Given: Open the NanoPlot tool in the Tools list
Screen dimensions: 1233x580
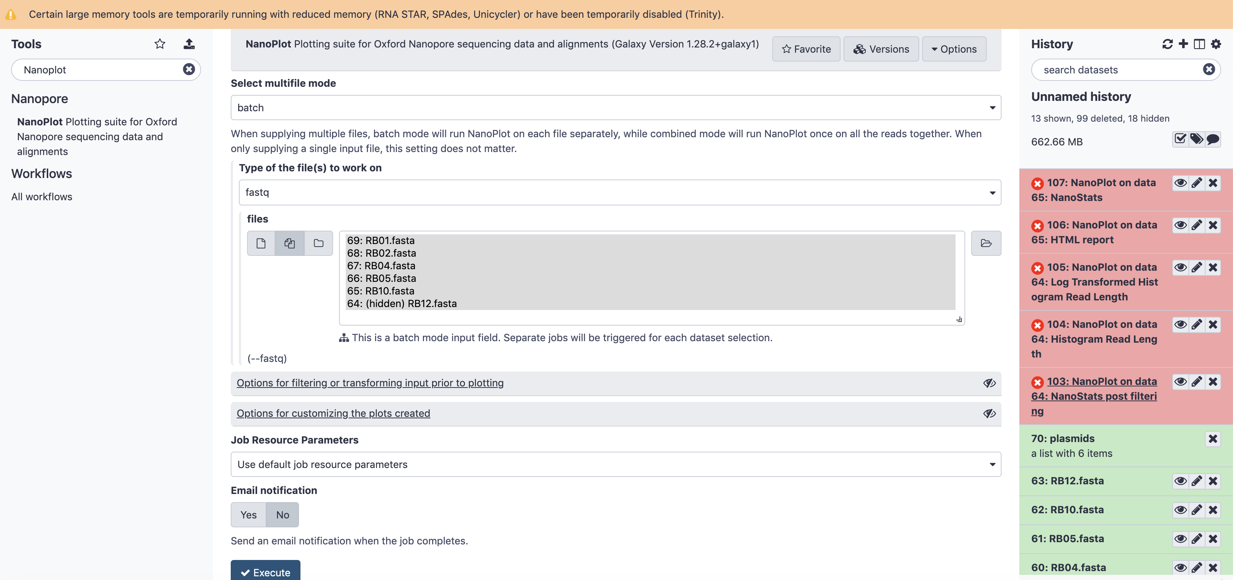Looking at the screenshot, I should [x=97, y=136].
